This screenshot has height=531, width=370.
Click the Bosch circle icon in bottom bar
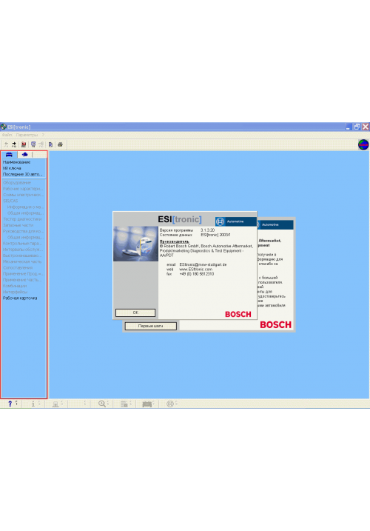click(x=170, y=404)
